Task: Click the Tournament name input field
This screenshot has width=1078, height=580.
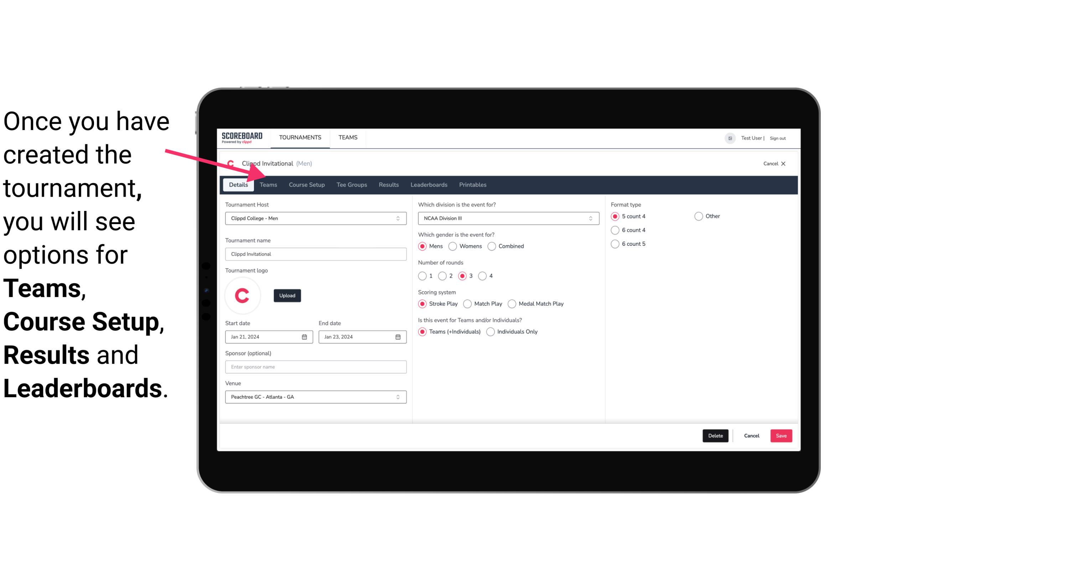Action: point(315,254)
